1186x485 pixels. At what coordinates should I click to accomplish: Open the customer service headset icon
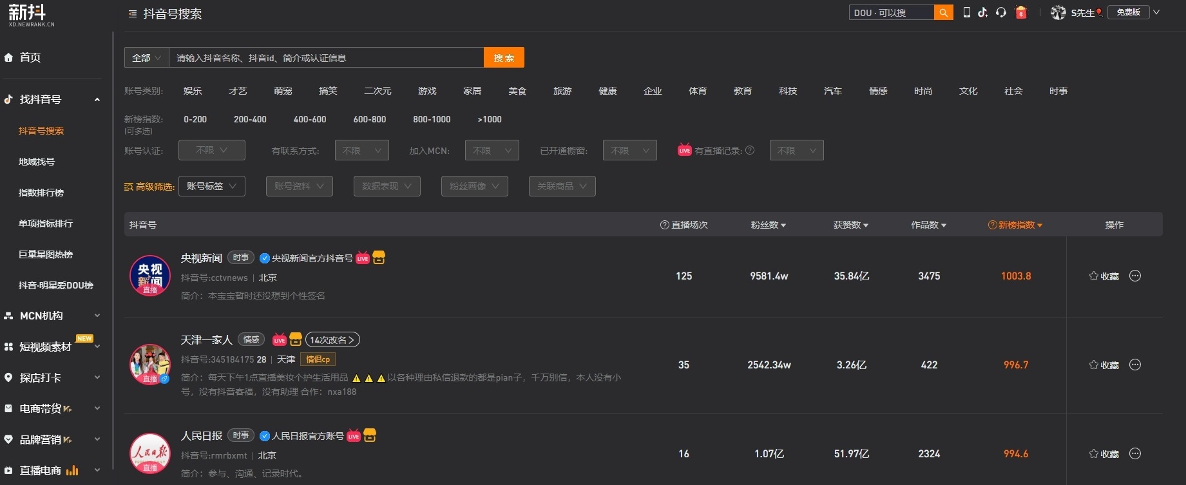[1001, 12]
